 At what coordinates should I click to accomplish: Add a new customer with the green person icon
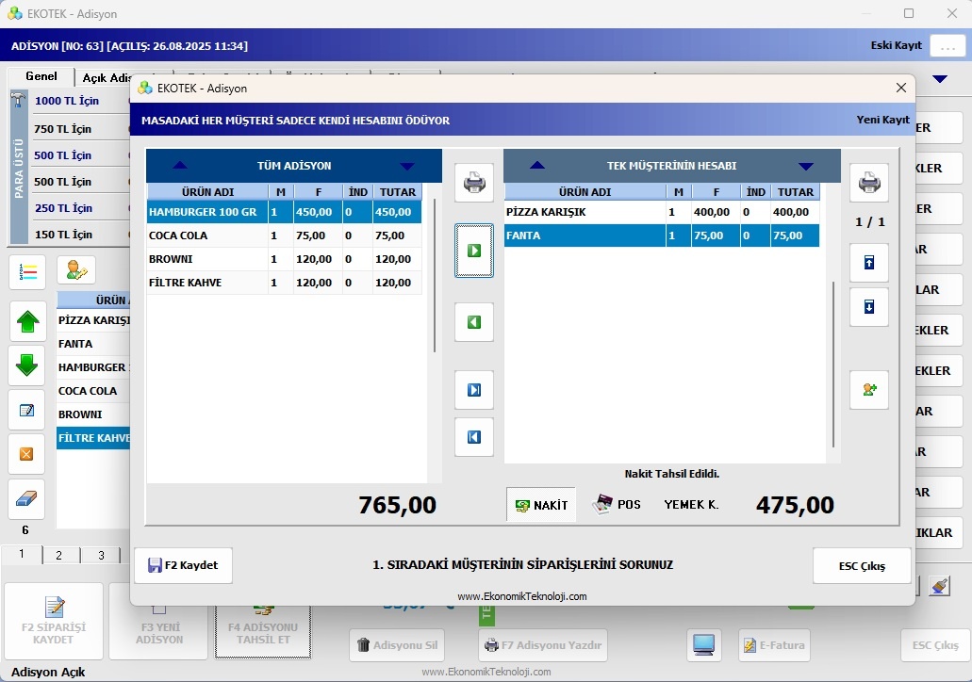coord(869,390)
